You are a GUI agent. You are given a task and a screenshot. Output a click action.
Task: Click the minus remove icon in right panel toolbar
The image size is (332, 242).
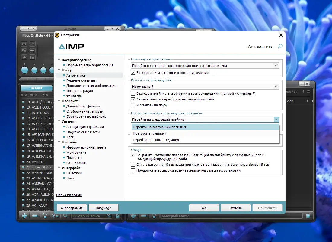(x=144, y=216)
